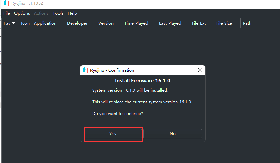
Task: Sort by Path column header
Action: pos(260,23)
